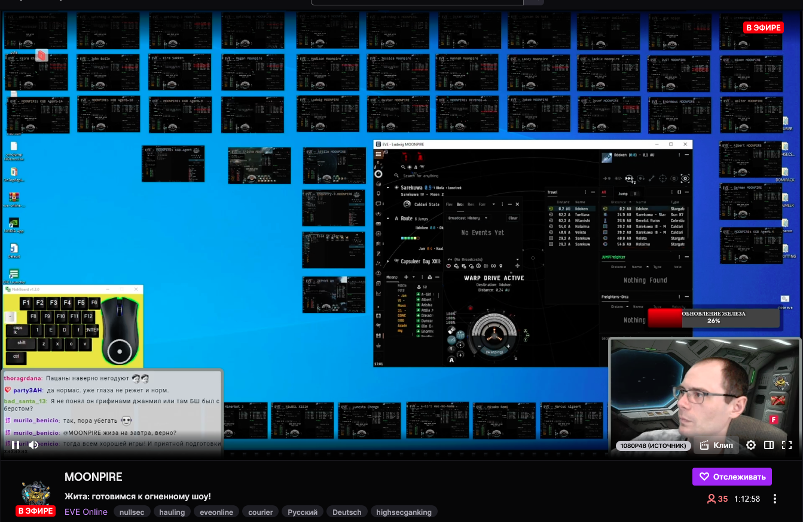This screenshot has height=522, width=803.
Task: Select the Tunttara row in Travel list
Action: click(572, 214)
